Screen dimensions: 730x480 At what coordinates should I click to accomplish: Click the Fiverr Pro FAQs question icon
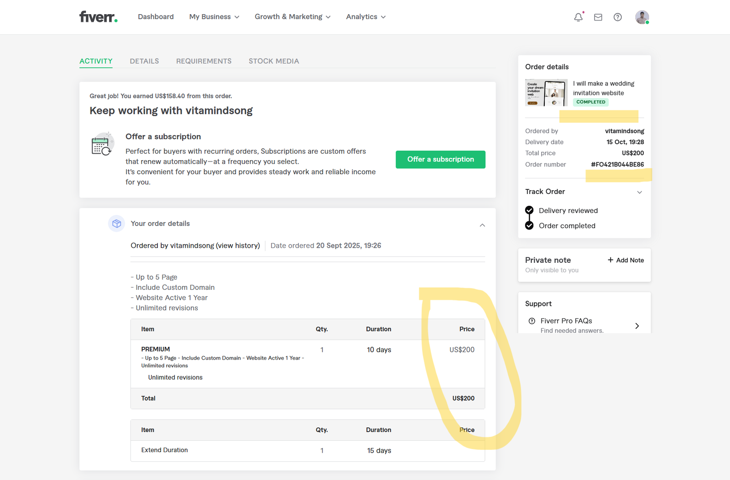coord(532,321)
